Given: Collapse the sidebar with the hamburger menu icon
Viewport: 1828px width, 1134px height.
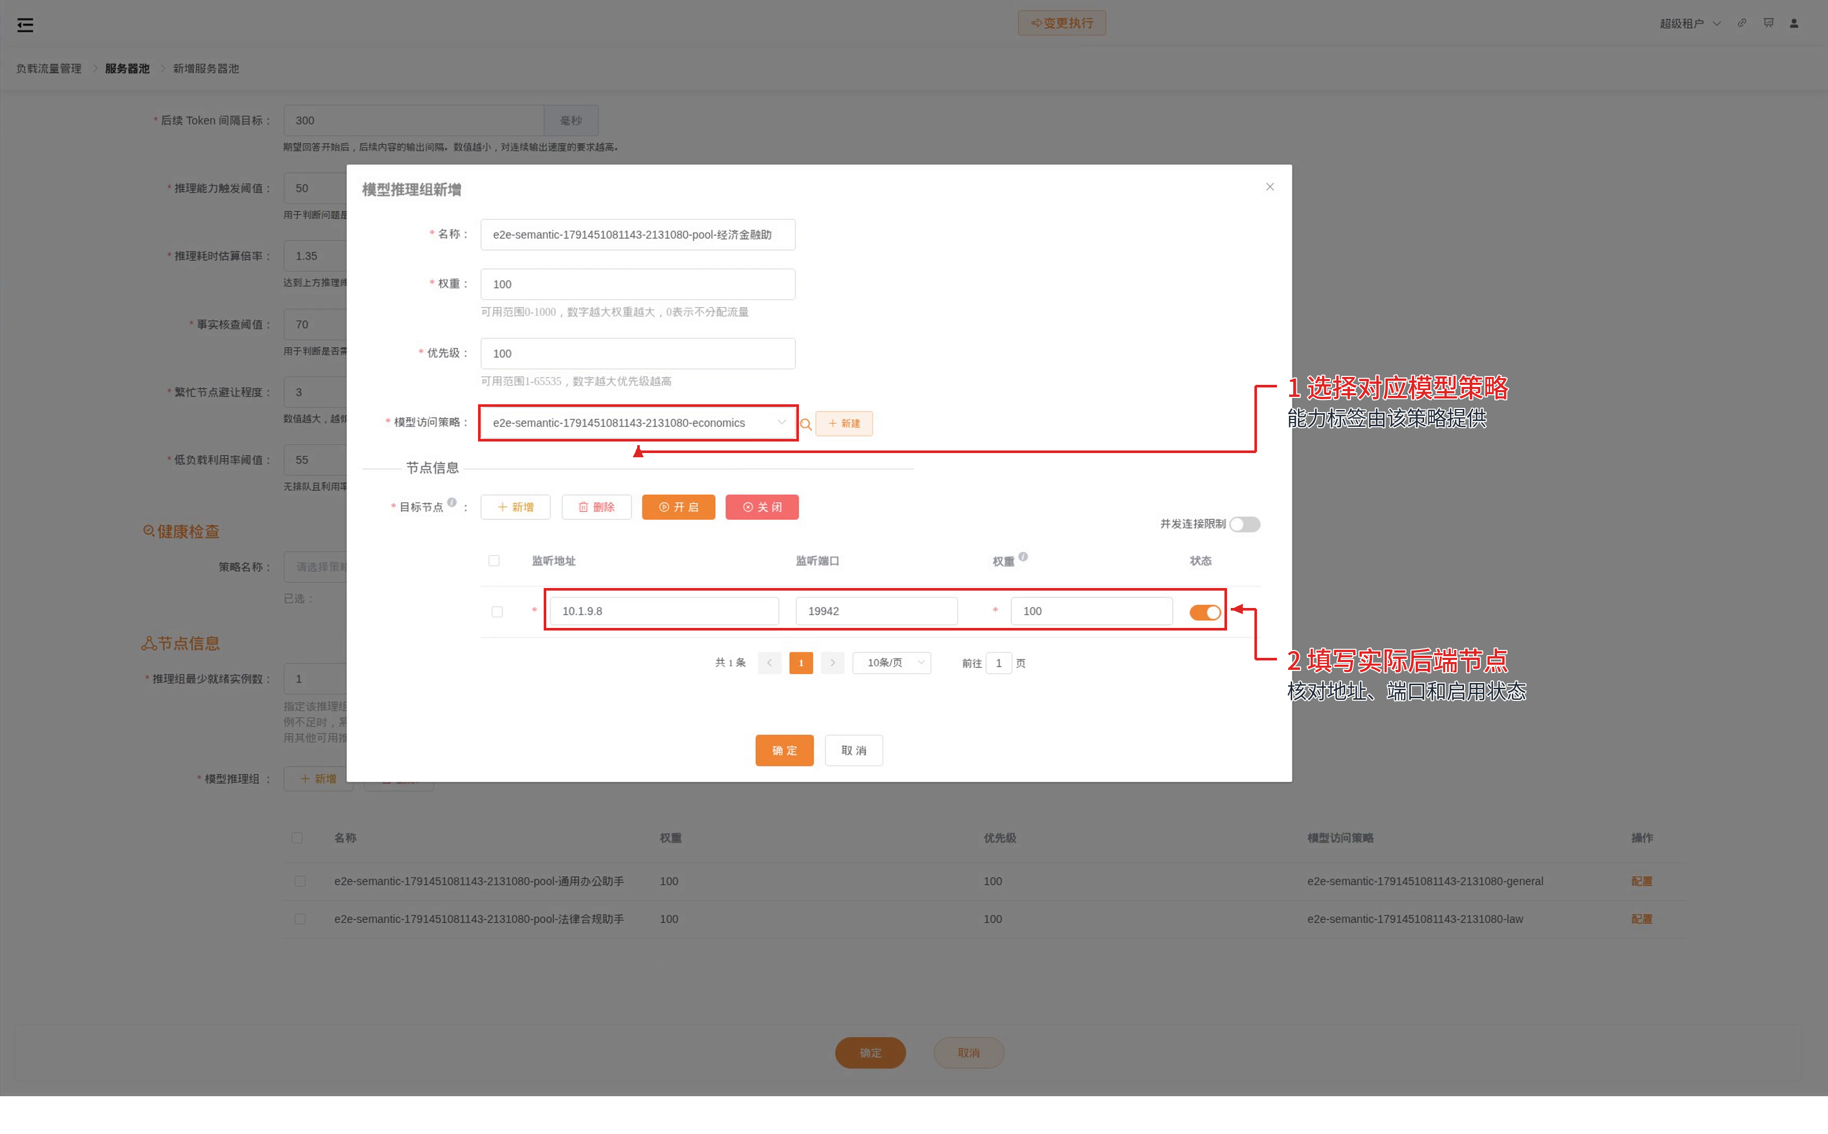Looking at the screenshot, I should pos(25,25).
